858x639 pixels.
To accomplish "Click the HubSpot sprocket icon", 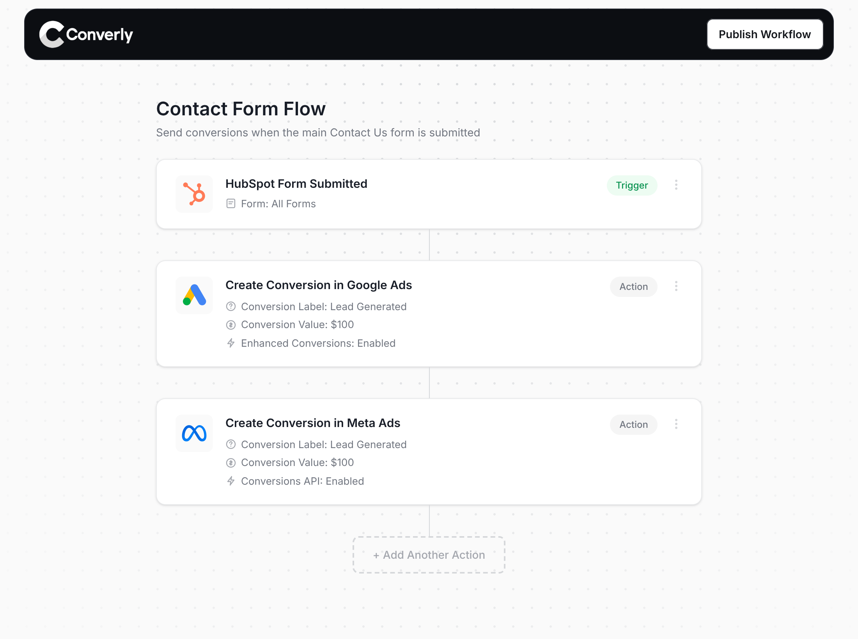I will click(194, 194).
